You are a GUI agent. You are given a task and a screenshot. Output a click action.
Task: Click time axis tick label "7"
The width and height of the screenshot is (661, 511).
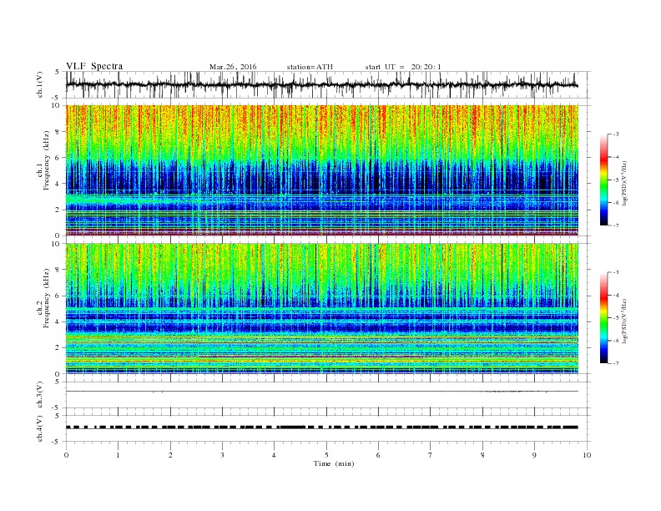[430, 455]
